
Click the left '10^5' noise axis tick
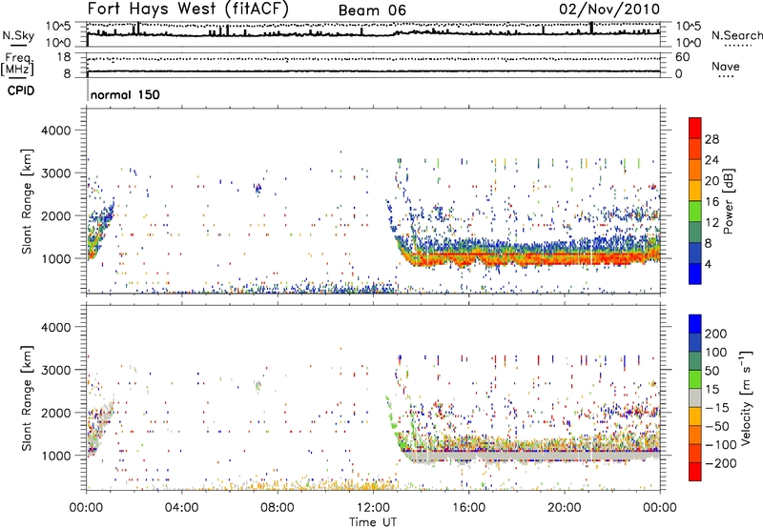pos(58,27)
